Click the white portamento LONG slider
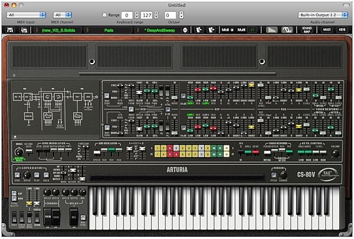 click(37, 204)
